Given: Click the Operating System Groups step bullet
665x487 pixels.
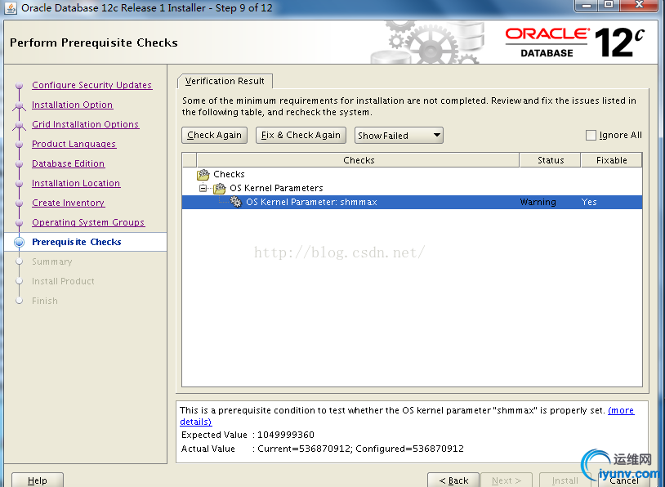Looking at the screenshot, I should (19, 222).
